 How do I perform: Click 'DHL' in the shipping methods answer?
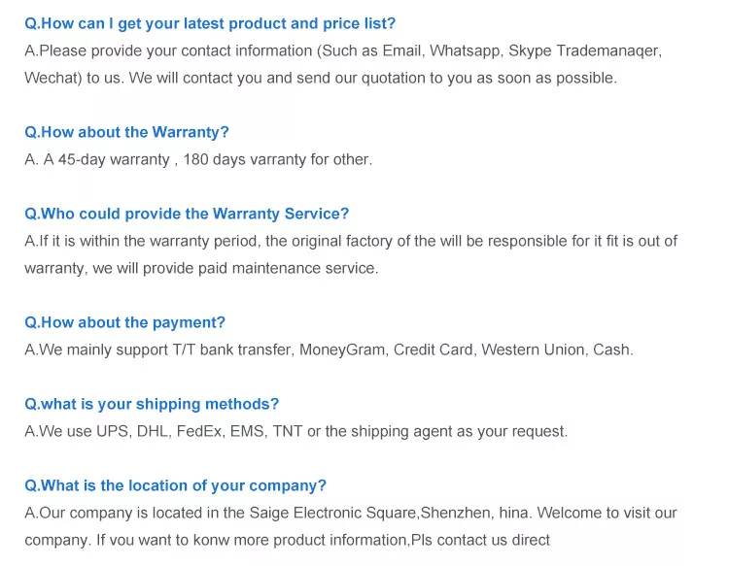[150, 431]
